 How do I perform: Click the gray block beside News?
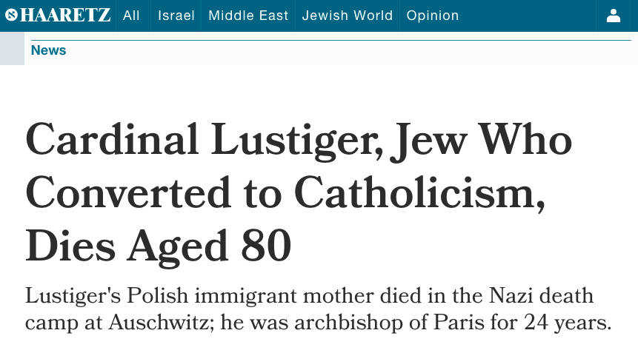[12, 50]
